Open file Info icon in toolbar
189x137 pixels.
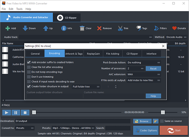point(64,28)
